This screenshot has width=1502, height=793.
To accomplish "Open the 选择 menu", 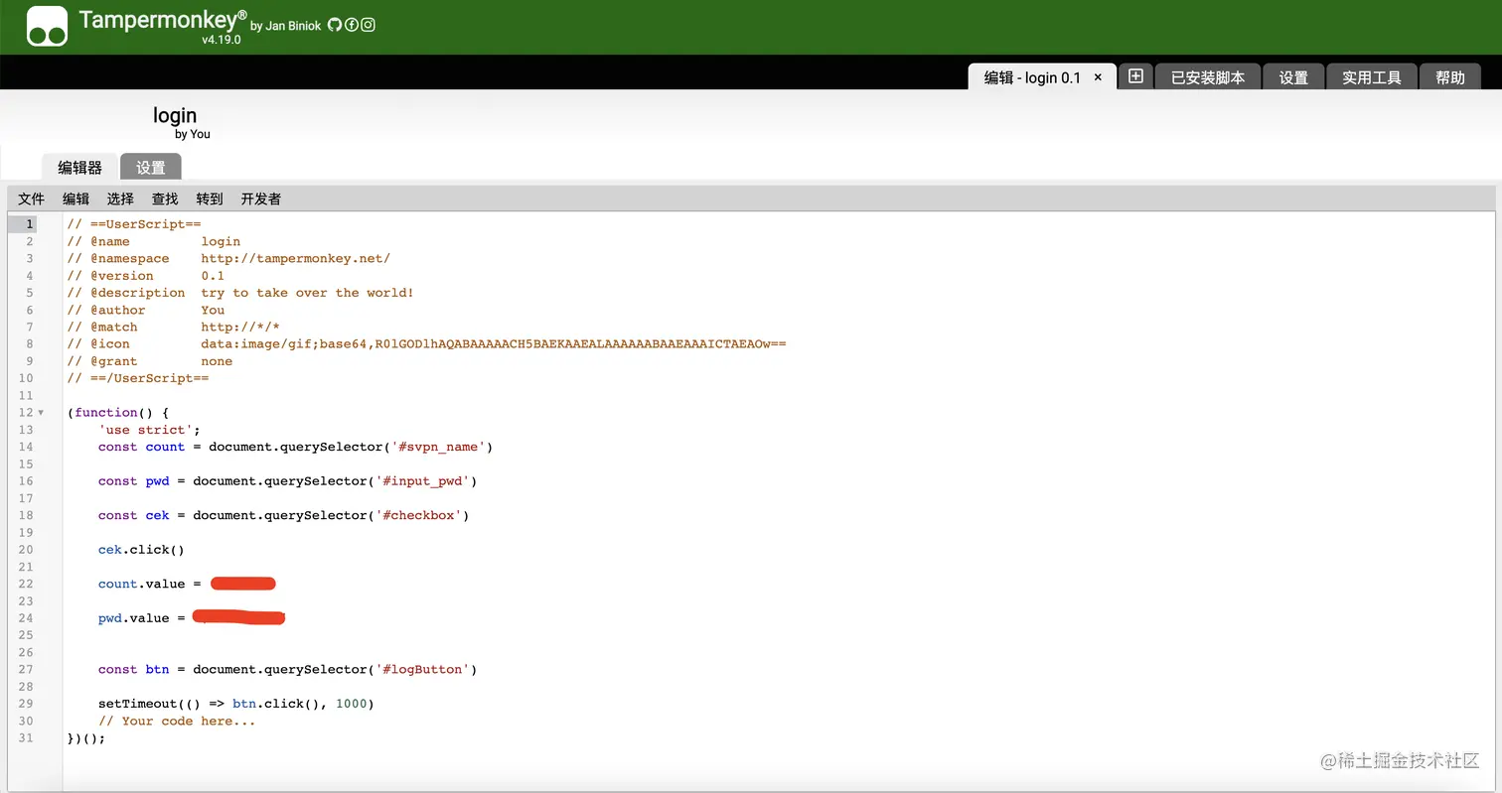I will [x=120, y=198].
